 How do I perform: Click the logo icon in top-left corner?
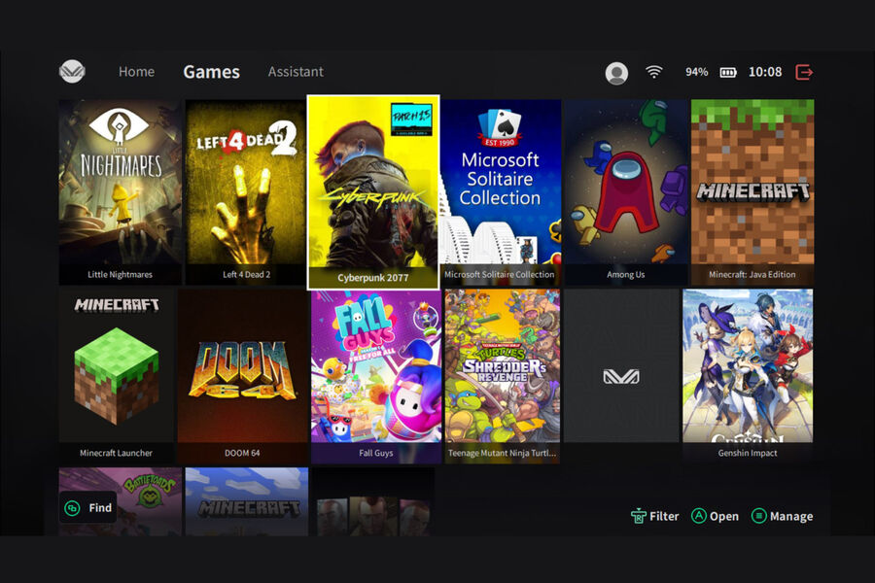[72, 72]
